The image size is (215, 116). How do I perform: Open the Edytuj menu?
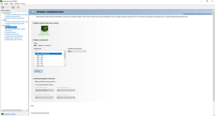click(x=6, y=4)
